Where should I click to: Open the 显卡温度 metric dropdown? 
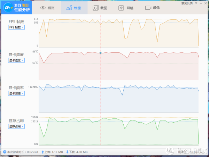pos(16,60)
